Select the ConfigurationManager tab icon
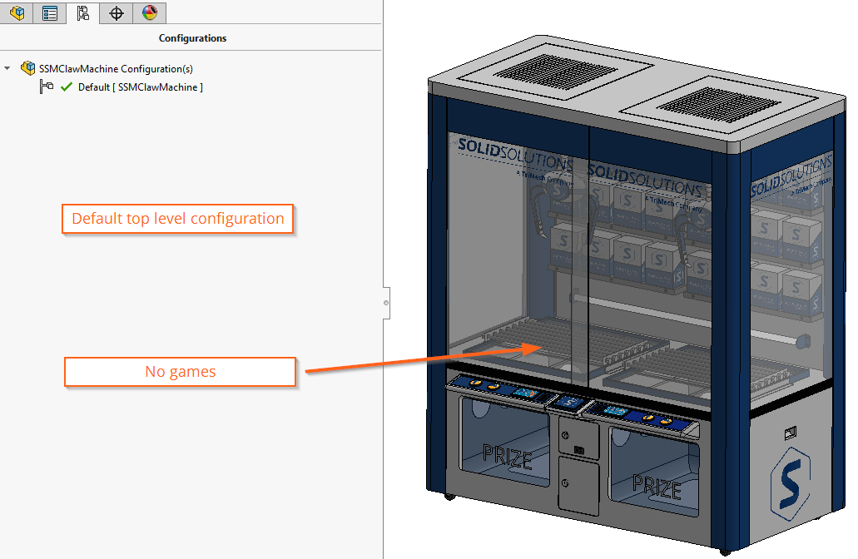This screenshot has width=858, height=559. (x=83, y=12)
